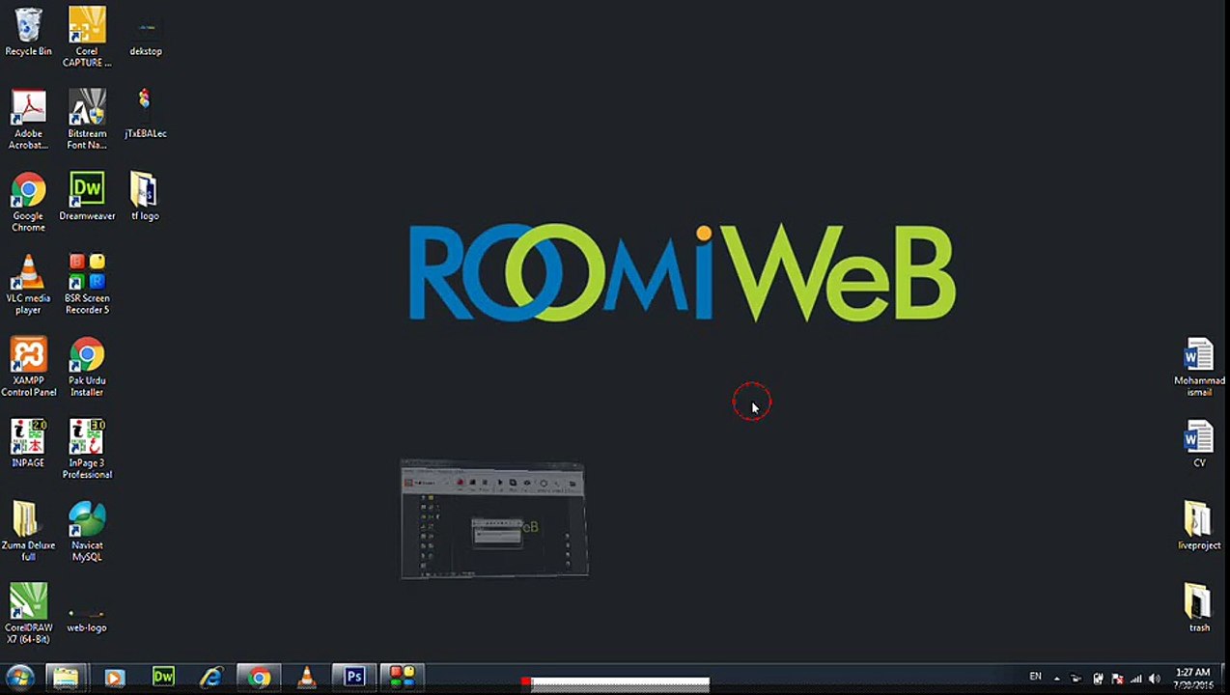
Task: Select the Mohammad ismail Word document
Action: coord(1199,367)
